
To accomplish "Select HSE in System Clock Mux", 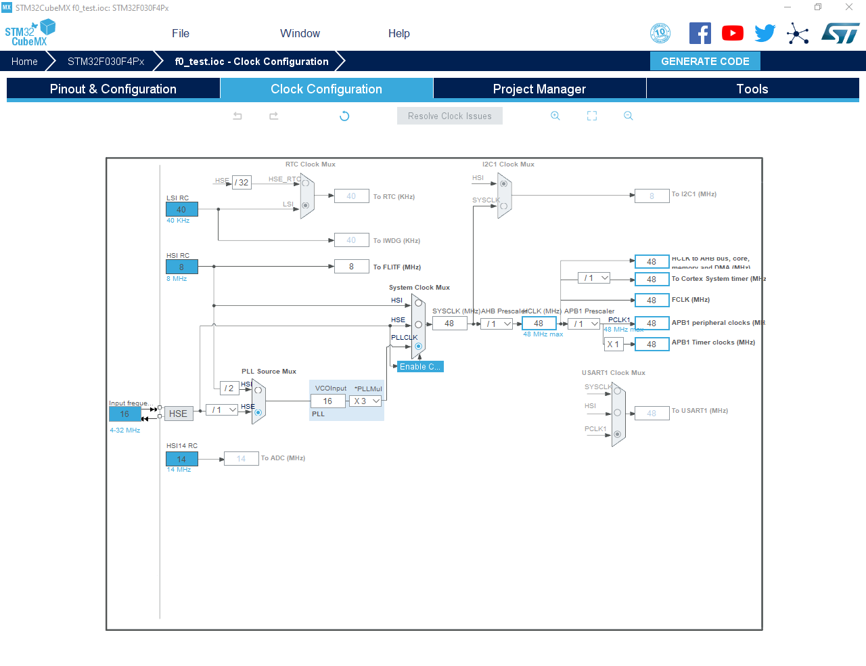I will [x=418, y=324].
